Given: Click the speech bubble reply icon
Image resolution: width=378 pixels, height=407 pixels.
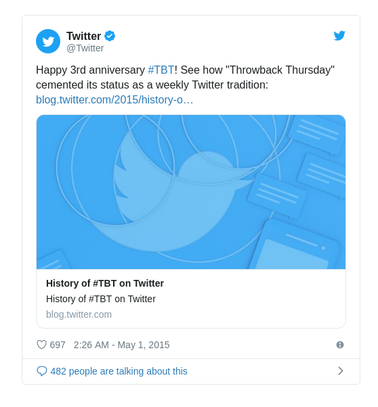Looking at the screenshot, I should point(41,371).
